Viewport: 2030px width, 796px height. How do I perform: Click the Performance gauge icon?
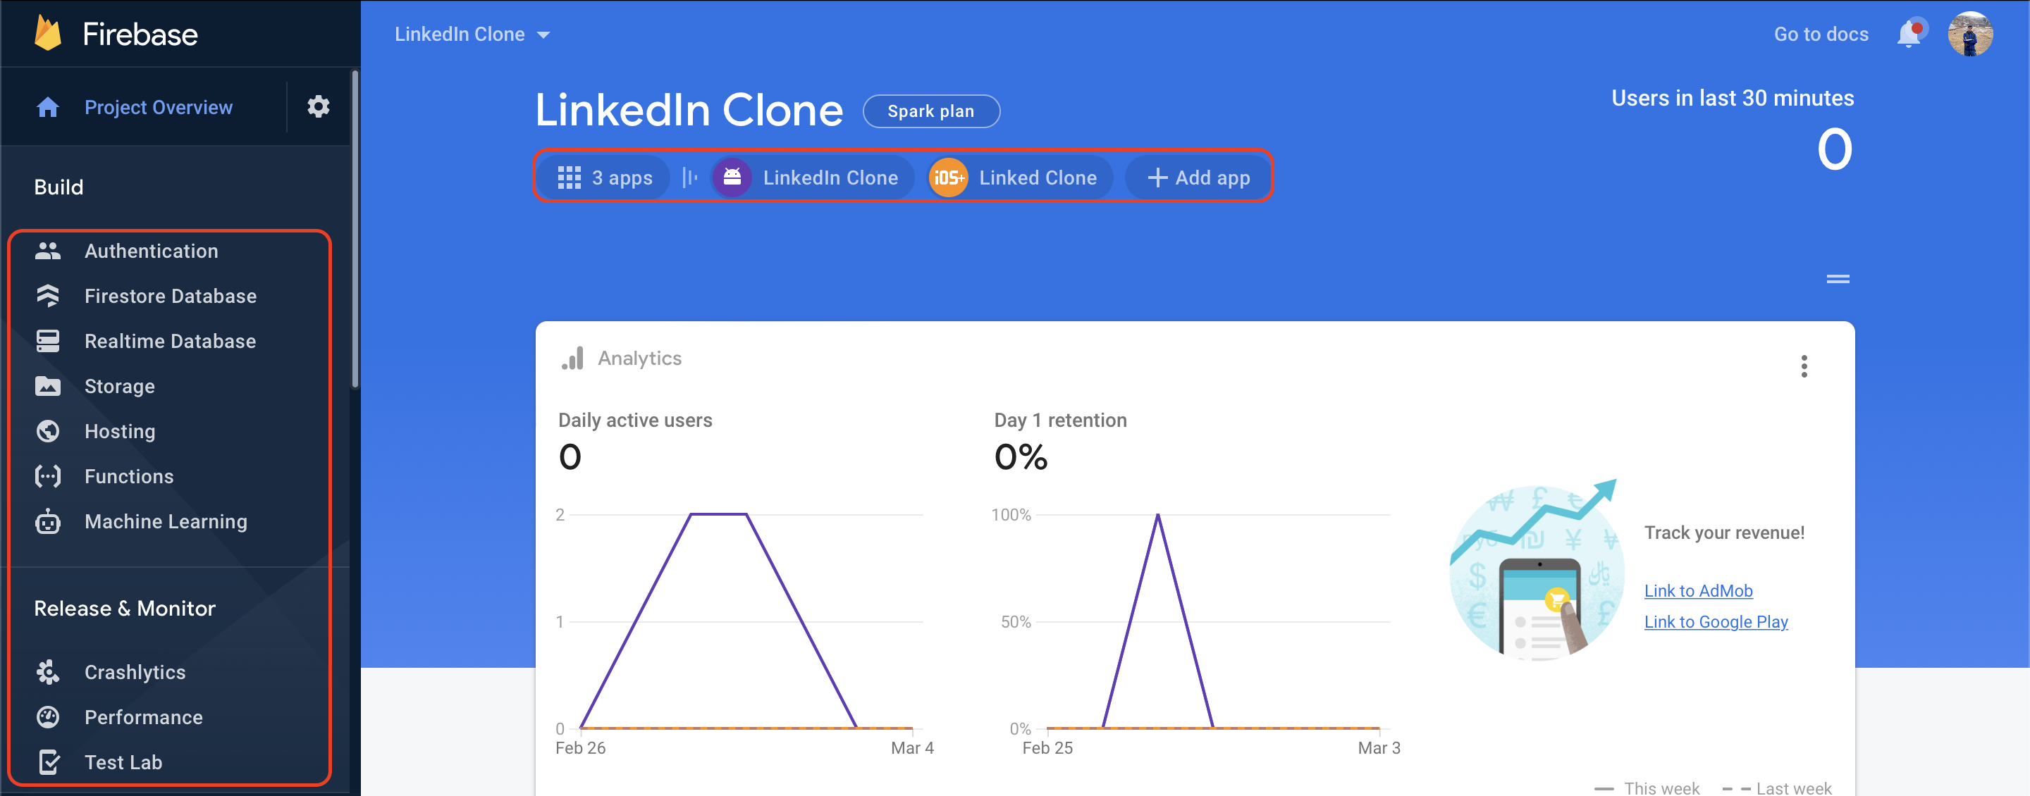pyautogui.click(x=48, y=717)
